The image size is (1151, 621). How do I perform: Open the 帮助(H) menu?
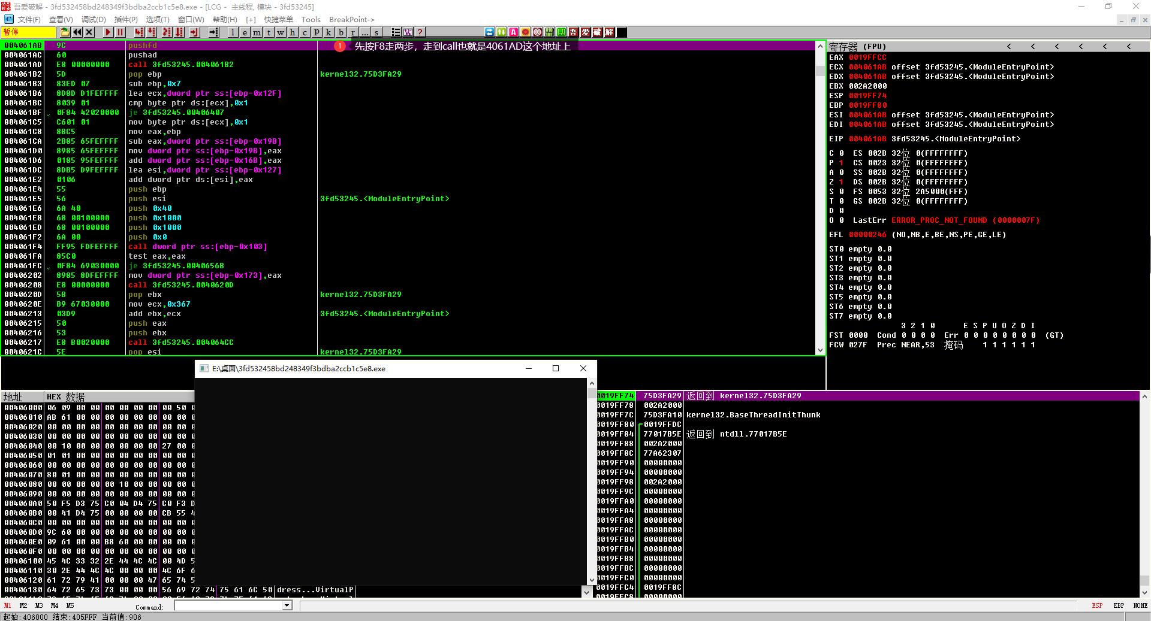click(x=225, y=20)
